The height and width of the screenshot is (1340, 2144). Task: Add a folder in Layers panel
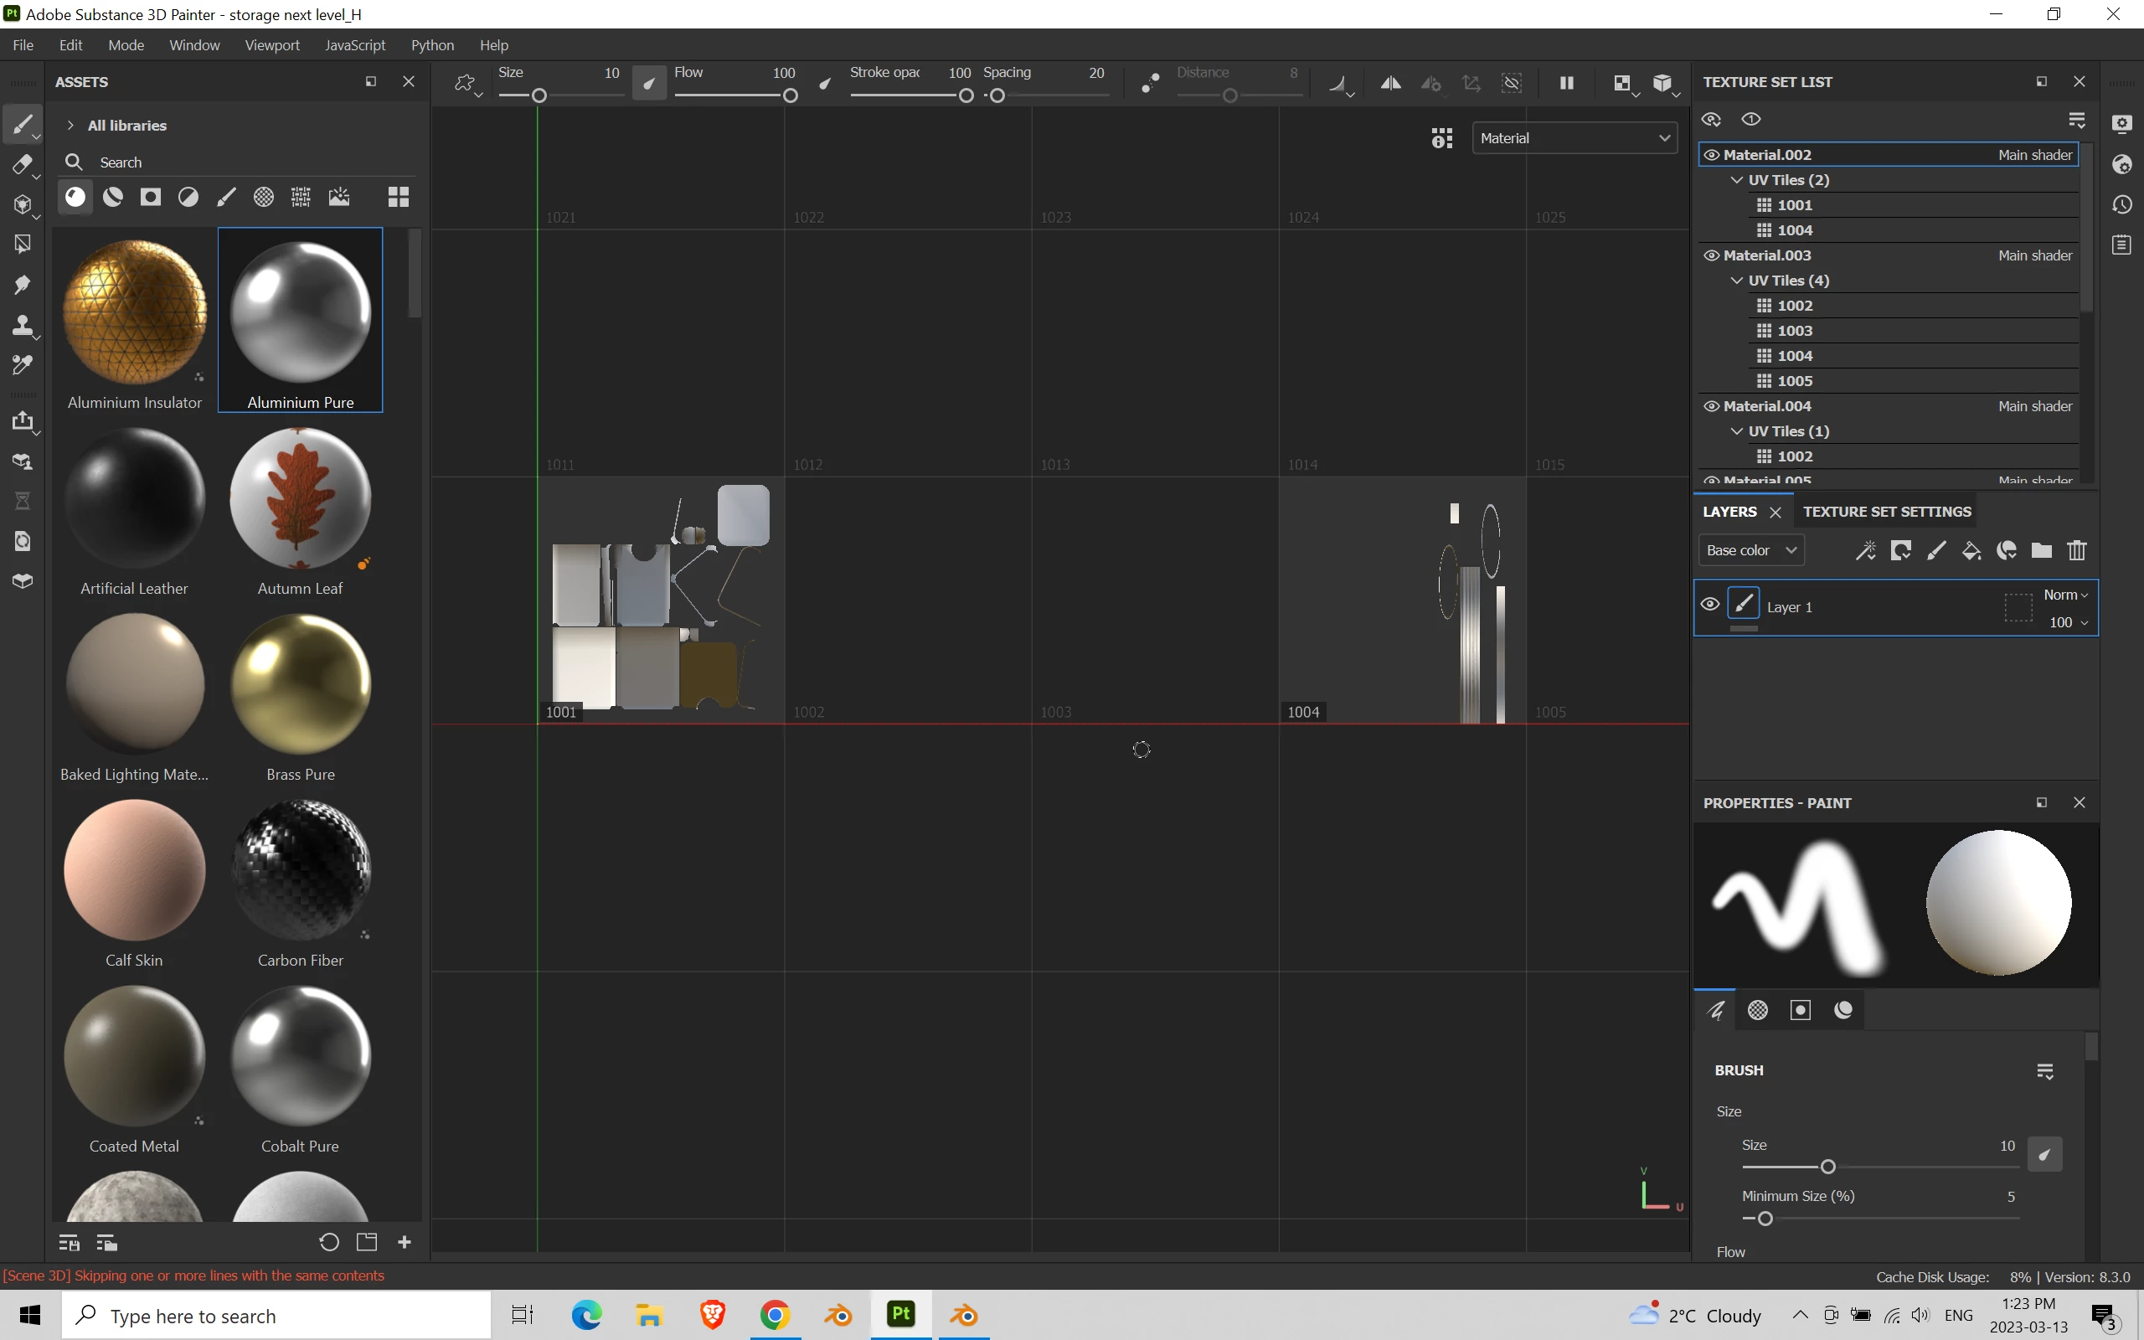pyautogui.click(x=2041, y=550)
